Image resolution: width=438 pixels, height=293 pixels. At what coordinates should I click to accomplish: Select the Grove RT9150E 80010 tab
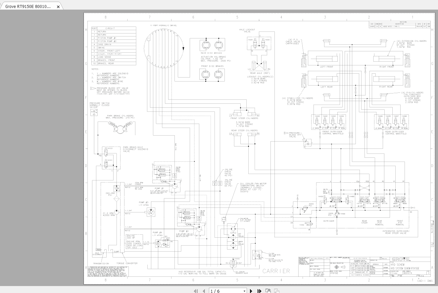pyautogui.click(x=28, y=6)
